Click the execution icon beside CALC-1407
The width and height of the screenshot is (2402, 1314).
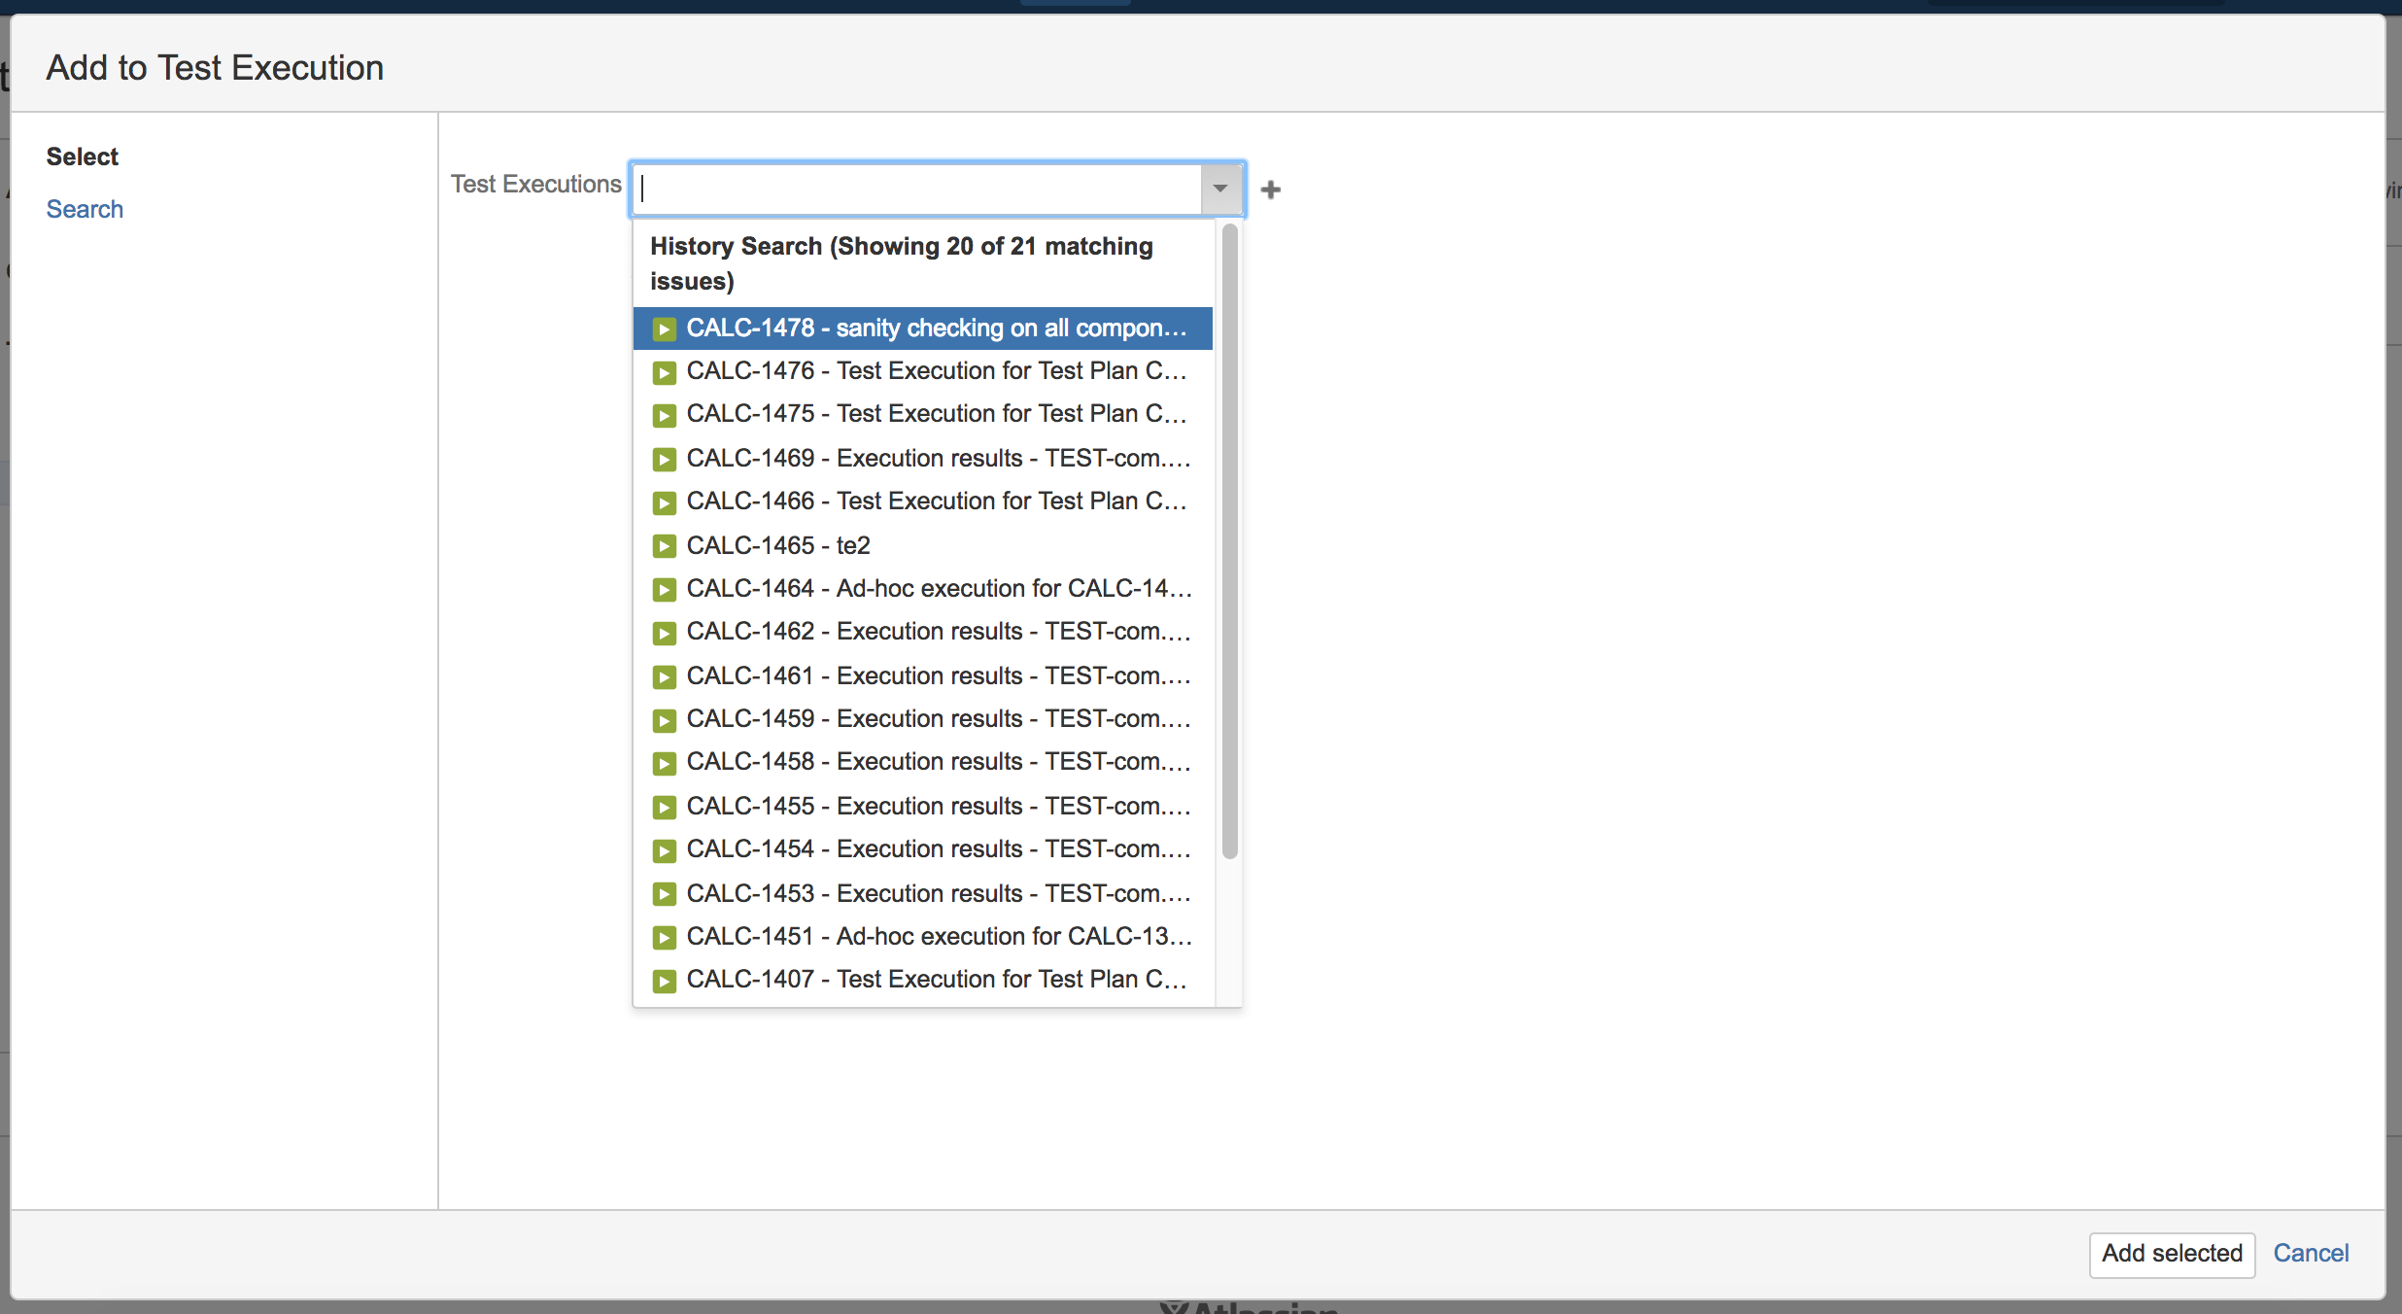coord(665,982)
